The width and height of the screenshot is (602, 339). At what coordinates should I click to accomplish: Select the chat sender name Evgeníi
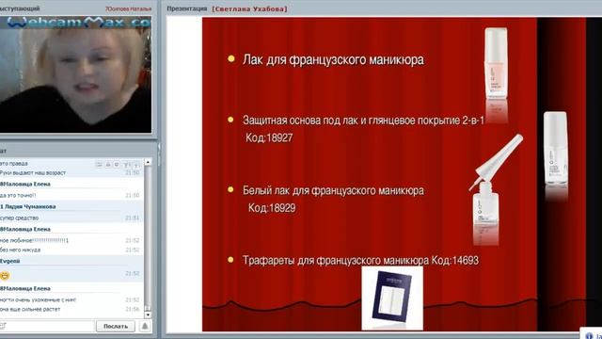pos(10,261)
